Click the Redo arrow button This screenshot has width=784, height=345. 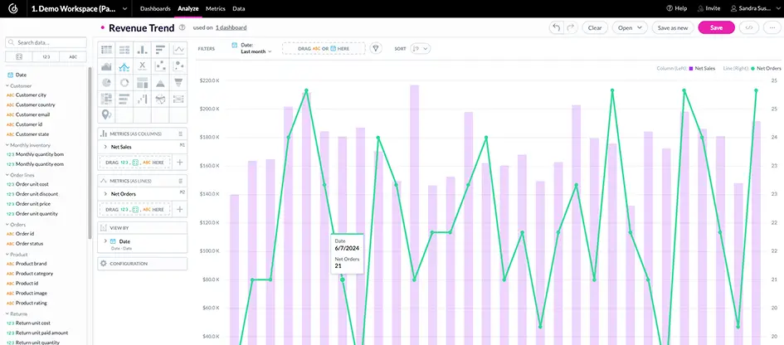[571, 28]
